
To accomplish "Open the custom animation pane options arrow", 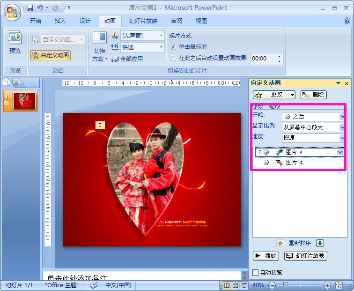I will tap(338, 83).
